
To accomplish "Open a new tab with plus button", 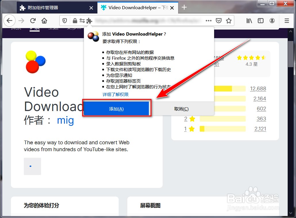I will (184, 7).
